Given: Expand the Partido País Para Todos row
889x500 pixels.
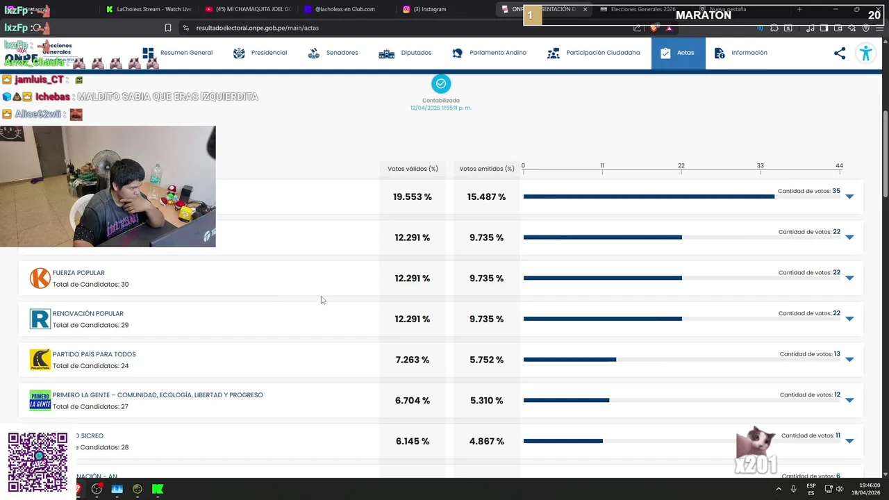Looking at the screenshot, I should [x=849, y=360].
